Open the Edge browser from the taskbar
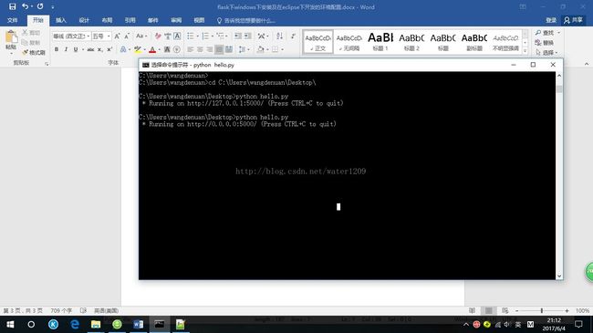 click(75, 324)
